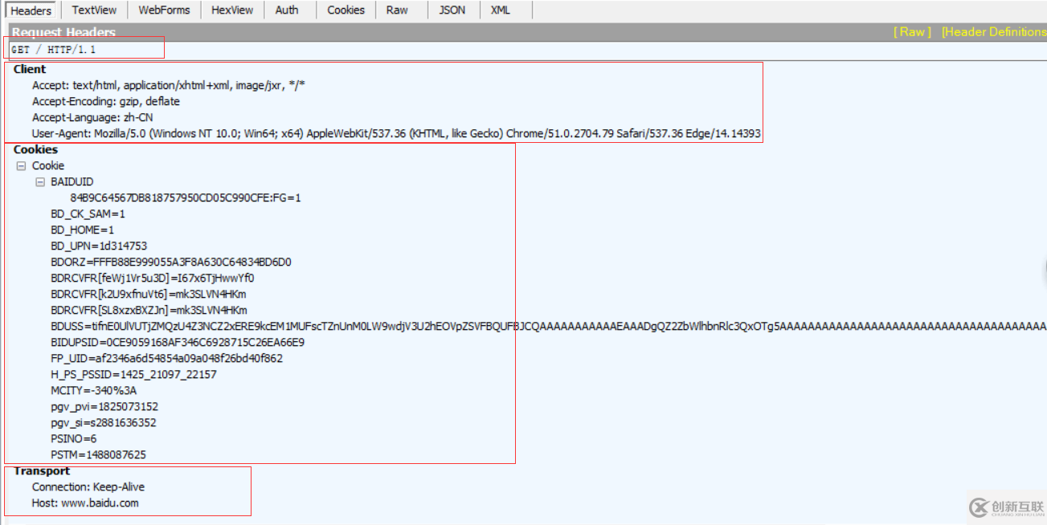The height and width of the screenshot is (525, 1047).
Task: Open the XML tab
Action: coord(501,10)
